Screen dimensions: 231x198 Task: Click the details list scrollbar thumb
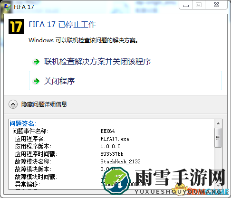[x=218, y=138]
